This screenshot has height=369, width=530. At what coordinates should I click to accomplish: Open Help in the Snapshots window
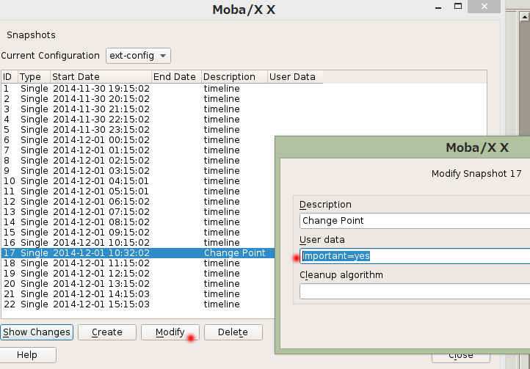click(x=27, y=355)
